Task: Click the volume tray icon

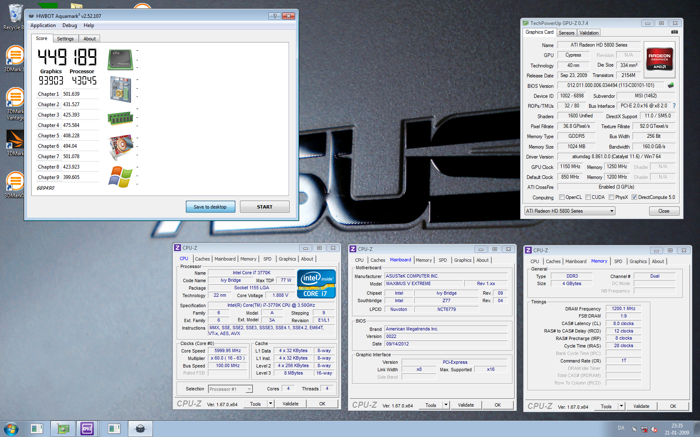Action: pos(655,429)
